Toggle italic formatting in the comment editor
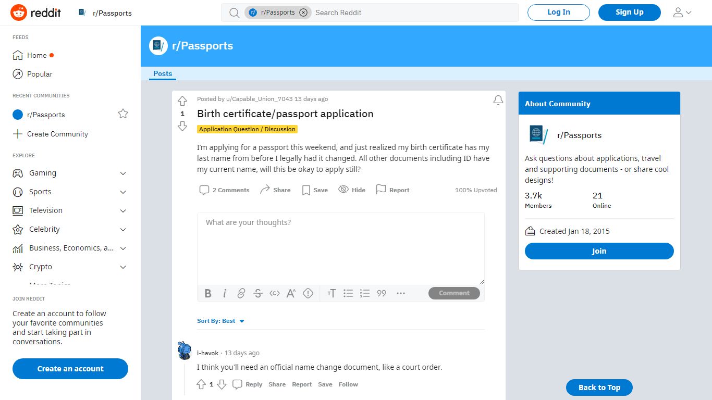712x400 pixels. (x=225, y=293)
